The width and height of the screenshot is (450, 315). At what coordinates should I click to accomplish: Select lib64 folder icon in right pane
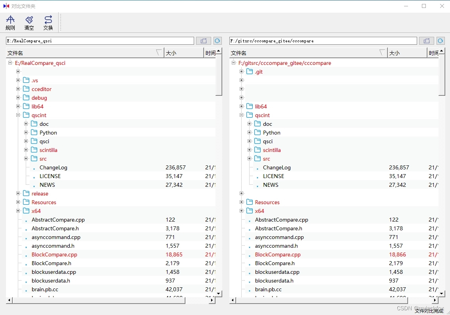click(x=250, y=106)
